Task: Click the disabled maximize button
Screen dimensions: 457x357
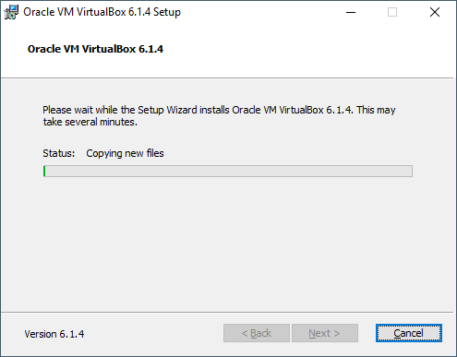Action: [392, 12]
